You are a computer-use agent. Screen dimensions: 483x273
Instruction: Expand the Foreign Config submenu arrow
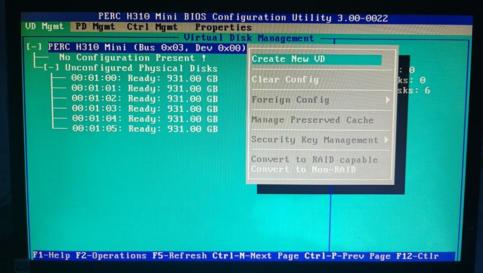388,99
